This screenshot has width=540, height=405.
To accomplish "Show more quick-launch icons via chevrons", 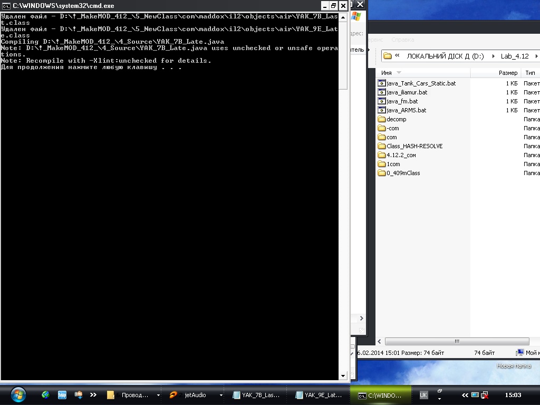I will tap(93, 395).
